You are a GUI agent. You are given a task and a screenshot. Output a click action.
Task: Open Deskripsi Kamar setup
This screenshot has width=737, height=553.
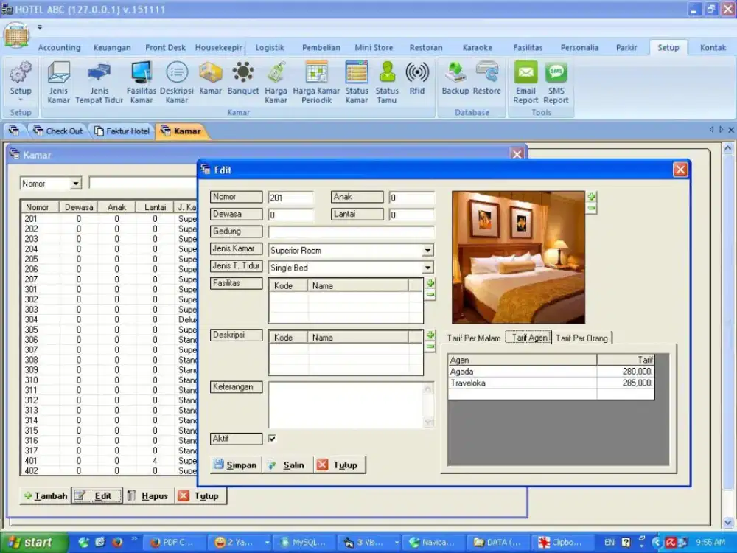(177, 82)
